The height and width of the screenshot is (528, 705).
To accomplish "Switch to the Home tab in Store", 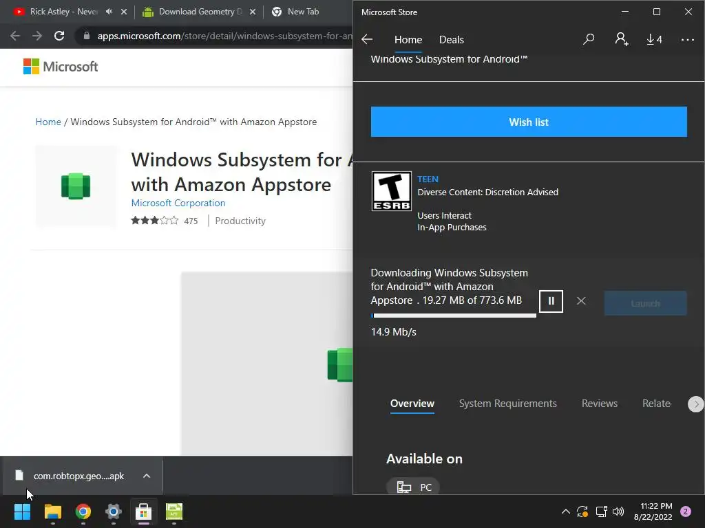I will pyautogui.click(x=408, y=39).
